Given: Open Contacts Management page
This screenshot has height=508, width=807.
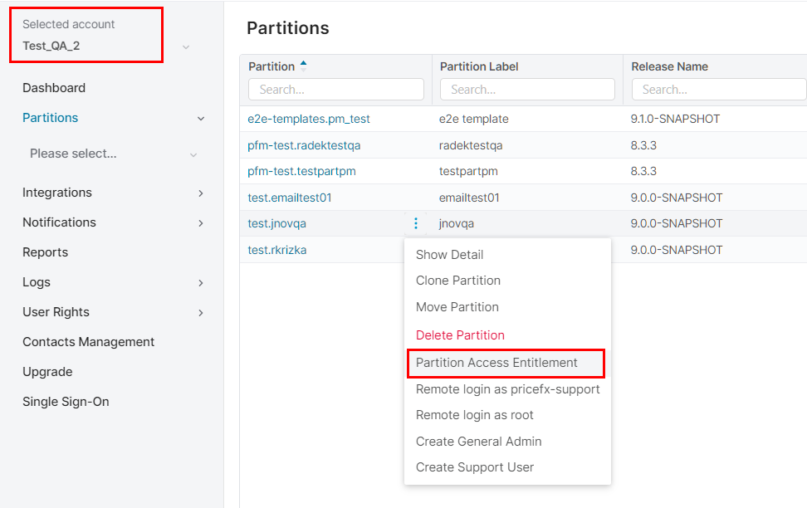Looking at the screenshot, I should pyautogui.click(x=88, y=342).
